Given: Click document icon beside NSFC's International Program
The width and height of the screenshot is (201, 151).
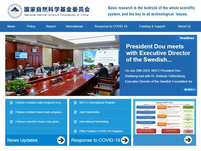Looking at the screenshot, I should coord(75,103).
